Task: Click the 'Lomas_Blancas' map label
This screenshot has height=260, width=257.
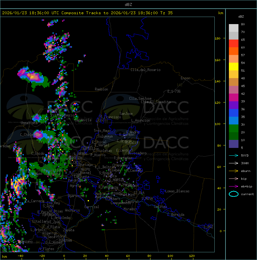Action: pos(177,191)
